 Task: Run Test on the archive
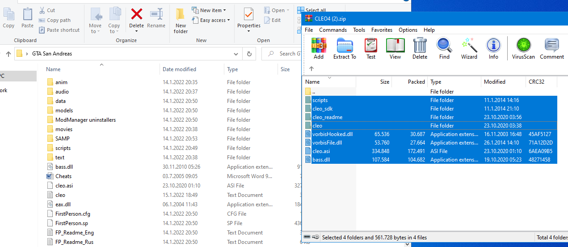[371, 48]
